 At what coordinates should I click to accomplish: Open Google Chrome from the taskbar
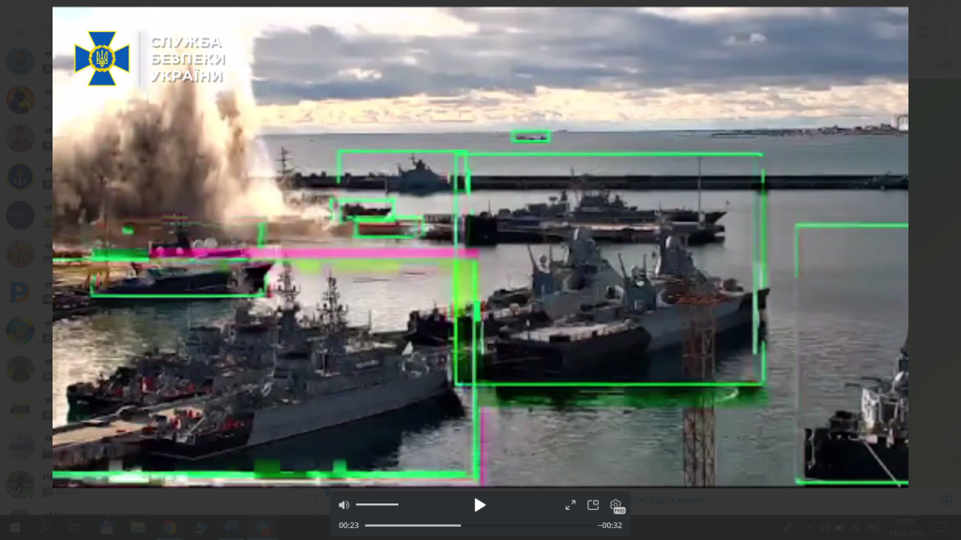(x=169, y=528)
